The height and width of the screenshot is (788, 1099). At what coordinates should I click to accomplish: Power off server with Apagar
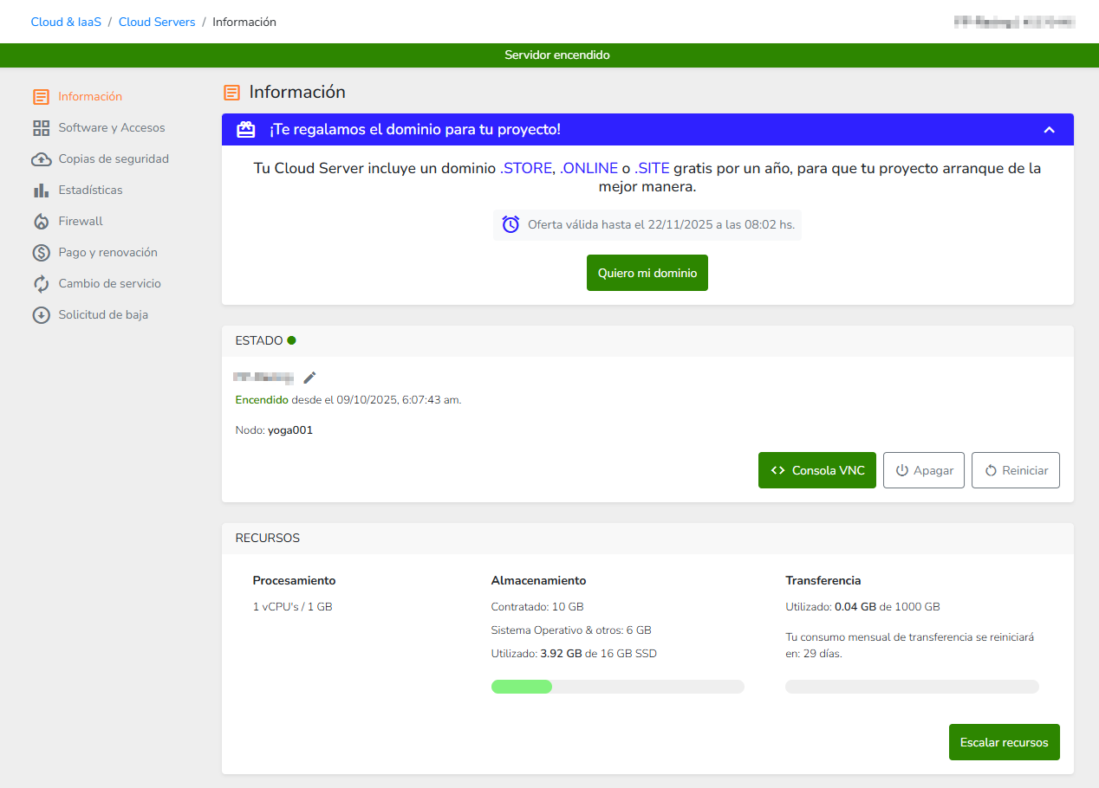pyautogui.click(x=923, y=470)
